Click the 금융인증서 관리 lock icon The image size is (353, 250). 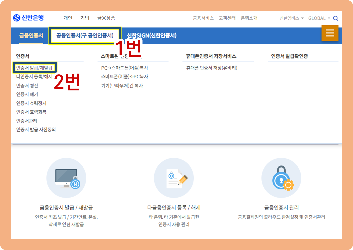(281, 178)
